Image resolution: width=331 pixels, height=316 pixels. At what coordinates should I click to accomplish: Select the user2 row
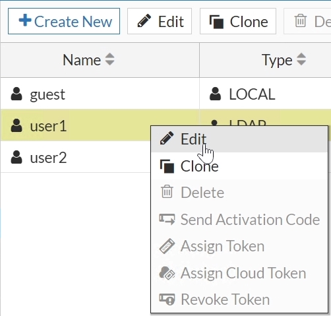[76, 157]
